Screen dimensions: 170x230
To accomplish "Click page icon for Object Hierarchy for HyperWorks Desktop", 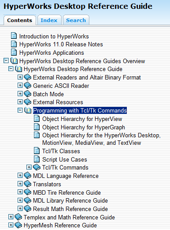I will [37, 135].
